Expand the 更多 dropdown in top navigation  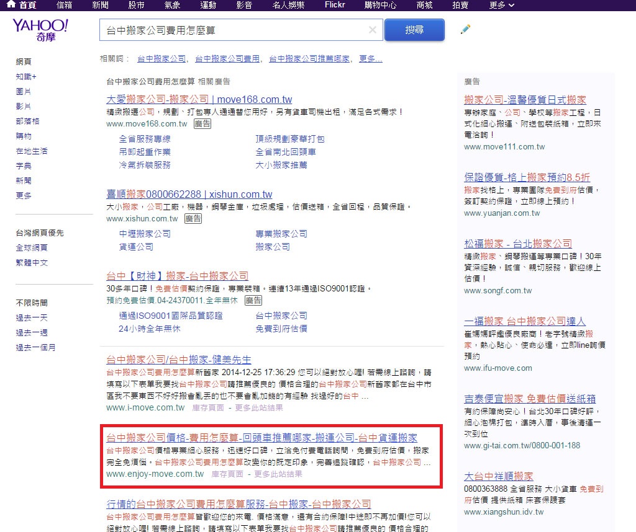(x=502, y=5)
